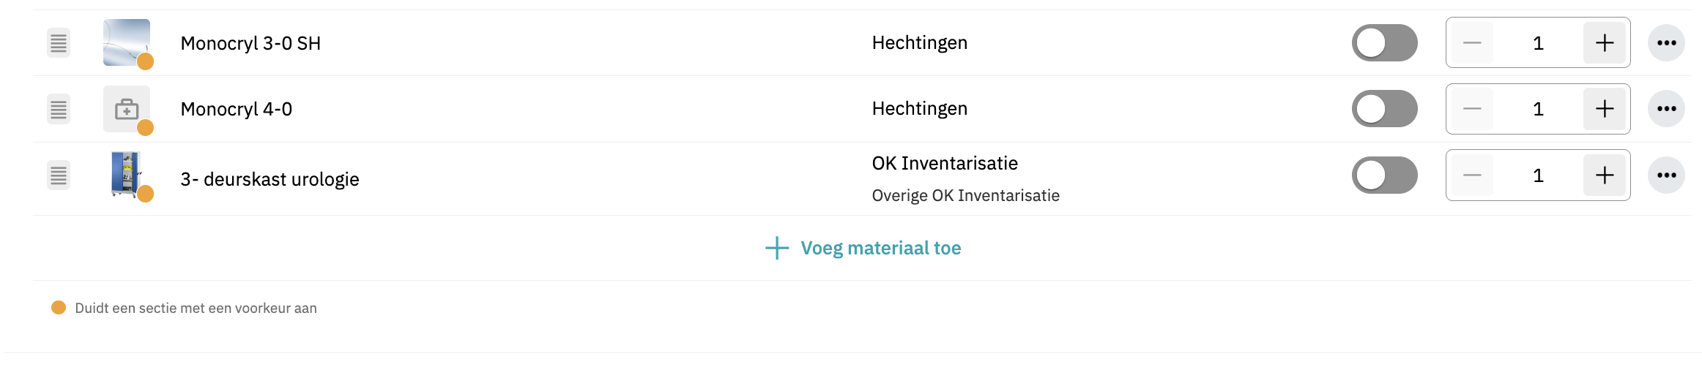
Task: Open more options for Monocryl 4-0
Action: (x=1666, y=109)
